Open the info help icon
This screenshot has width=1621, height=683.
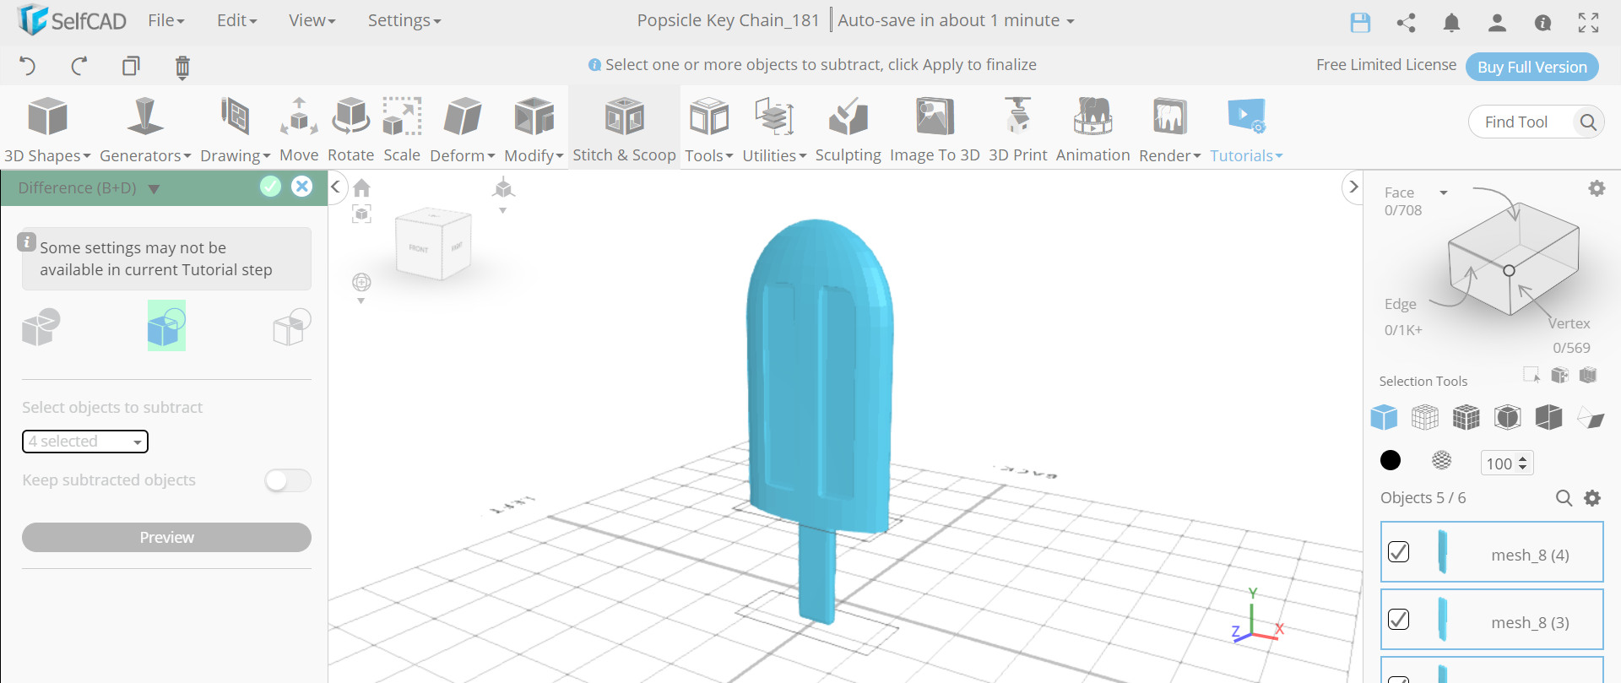pos(1542,23)
